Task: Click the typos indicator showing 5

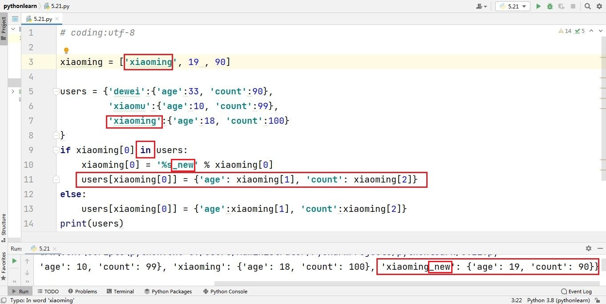Action: coord(580,31)
